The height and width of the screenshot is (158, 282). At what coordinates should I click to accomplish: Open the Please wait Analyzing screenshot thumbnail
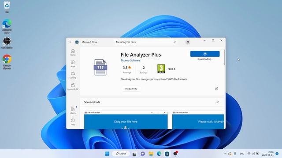click(x=198, y=120)
